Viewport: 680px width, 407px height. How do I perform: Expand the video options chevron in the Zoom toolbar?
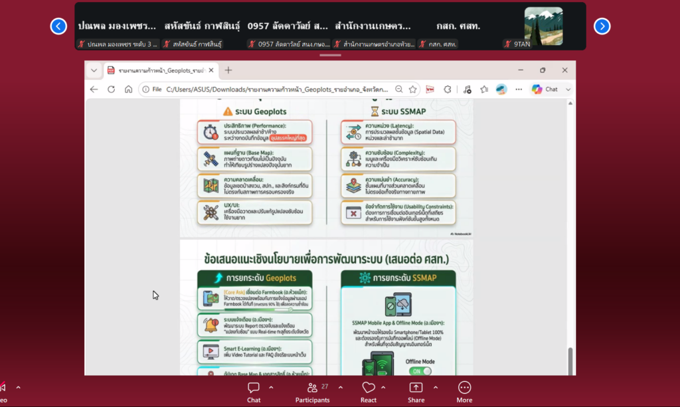click(x=18, y=388)
